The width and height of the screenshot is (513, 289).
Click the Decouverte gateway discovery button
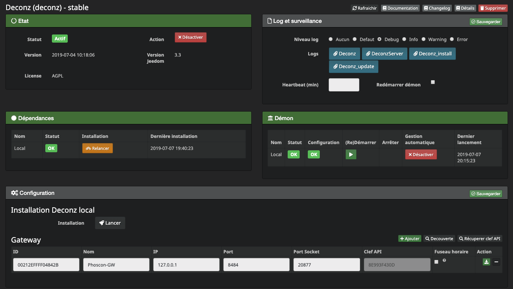pos(439,239)
